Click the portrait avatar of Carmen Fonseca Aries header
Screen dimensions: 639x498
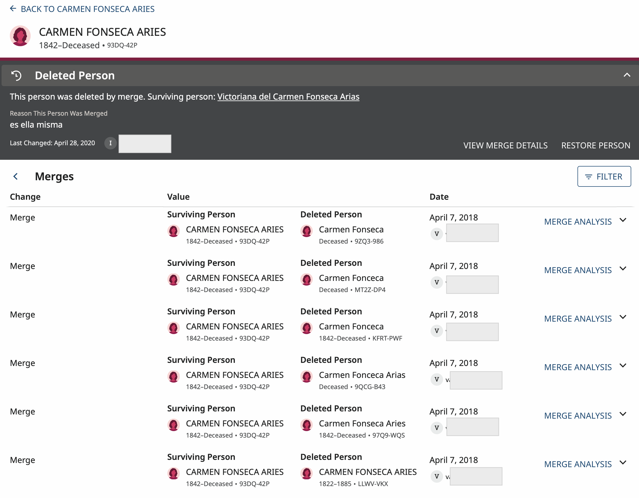20,36
